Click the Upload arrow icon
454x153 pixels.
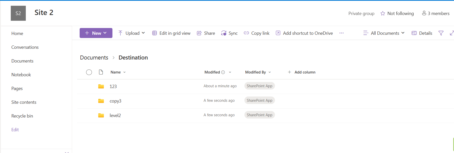[120, 33]
